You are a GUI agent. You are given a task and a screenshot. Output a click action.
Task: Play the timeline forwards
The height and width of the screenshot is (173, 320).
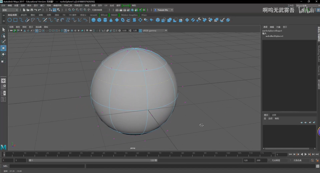305,154
